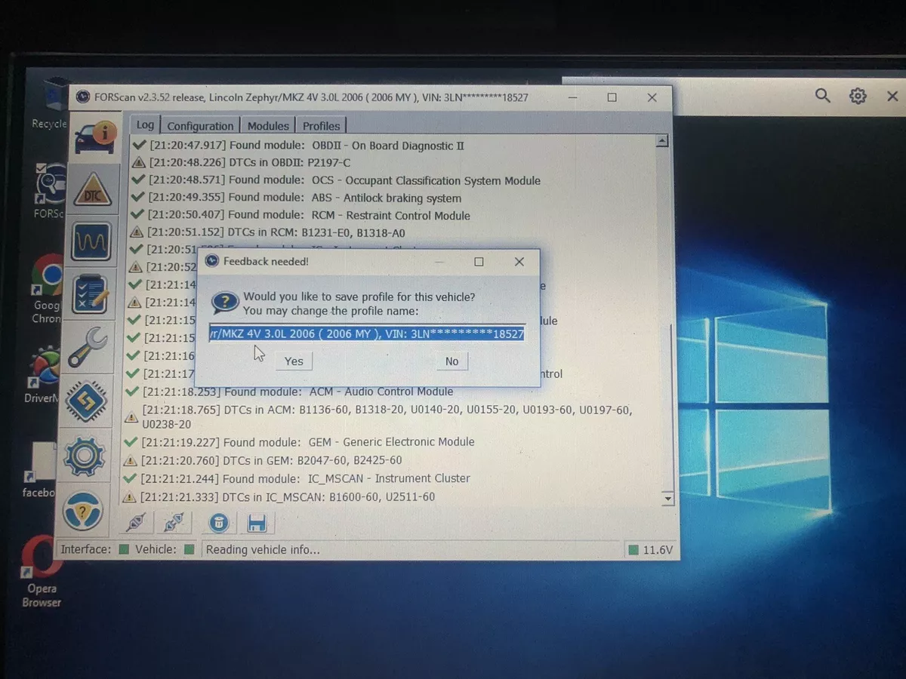Open the tests checklist section
Viewport: 906px width, 679px height.
pyautogui.click(x=90, y=295)
